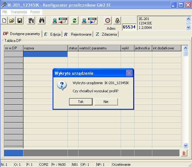The height and width of the screenshot is (167, 192).
Task: Open the Plik menu
Action: pos(5,12)
